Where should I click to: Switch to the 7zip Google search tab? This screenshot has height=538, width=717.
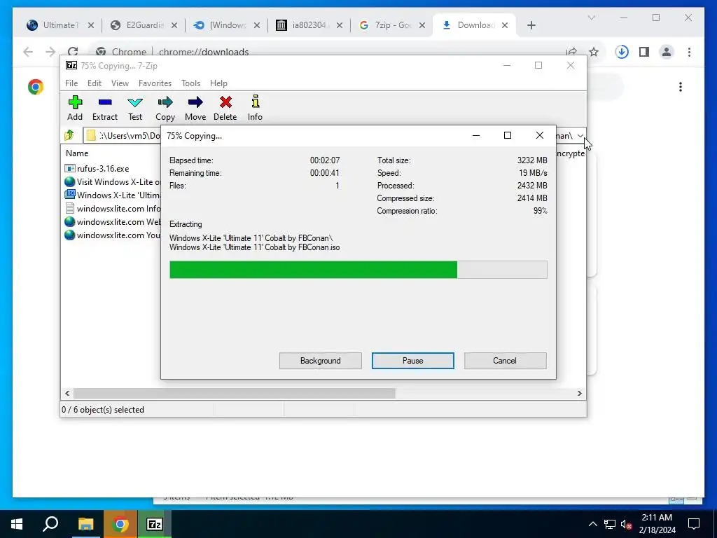pyautogui.click(x=392, y=25)
